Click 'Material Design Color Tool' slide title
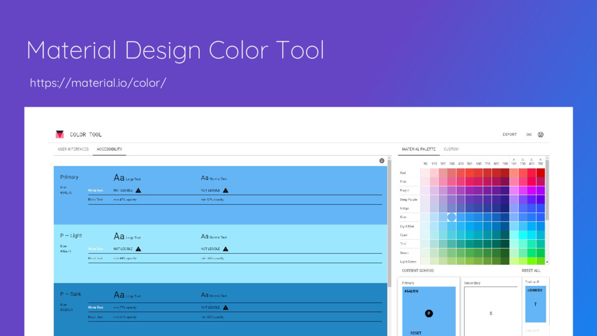 175,50
